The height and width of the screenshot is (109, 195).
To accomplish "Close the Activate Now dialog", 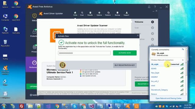I will pos(138,35).
